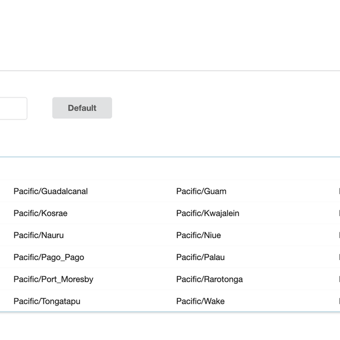The image size is (340, 340).
Task: Select the Pacific/Port_Moresby timezone
Action: point(53,279)
